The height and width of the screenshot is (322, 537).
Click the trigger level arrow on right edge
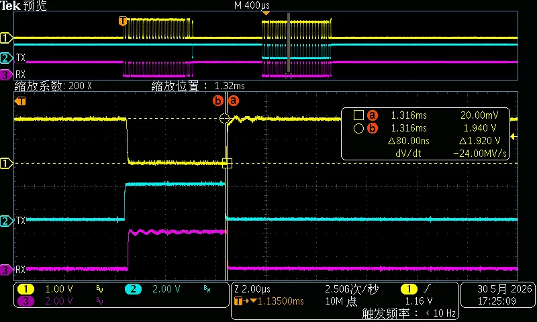point(514,136)
